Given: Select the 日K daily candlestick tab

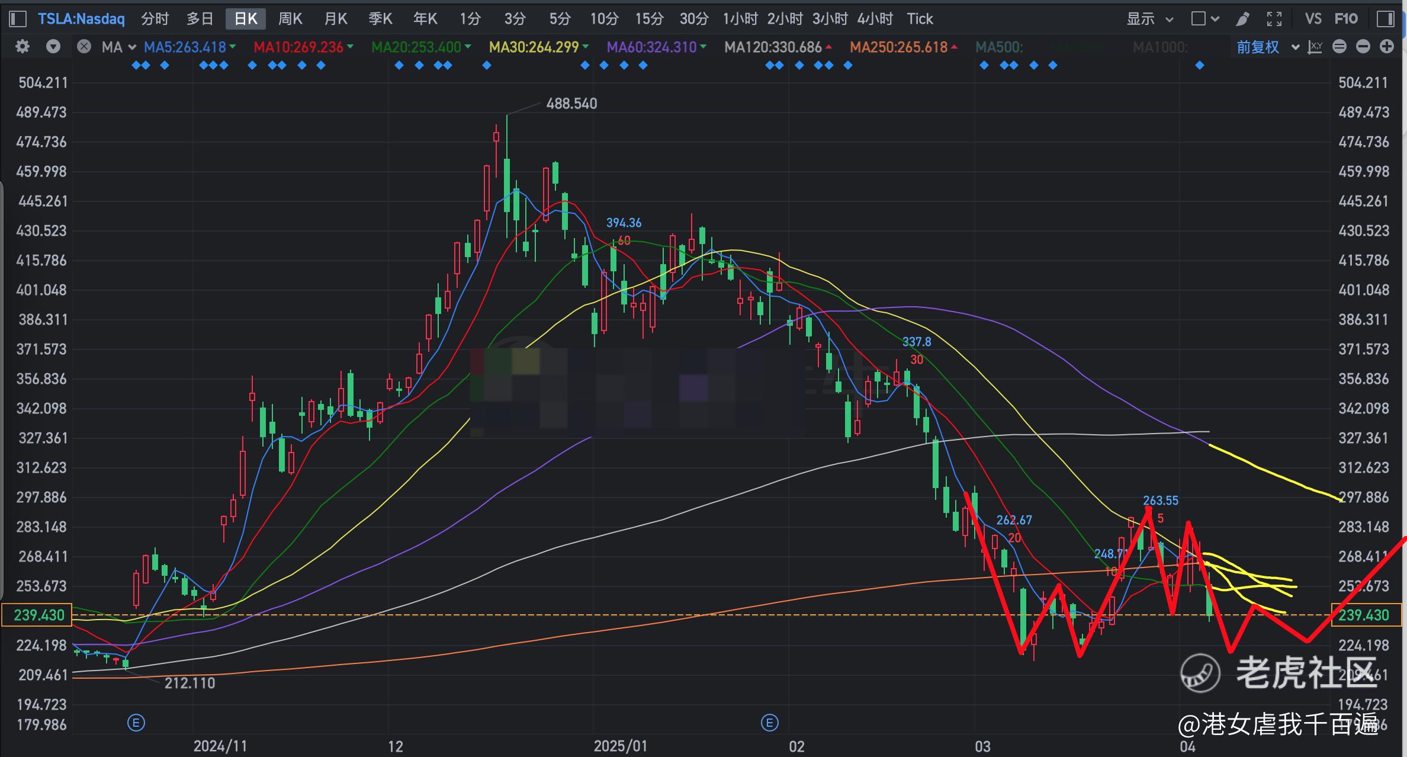Looking at the screenshot, I should point(246,19).
